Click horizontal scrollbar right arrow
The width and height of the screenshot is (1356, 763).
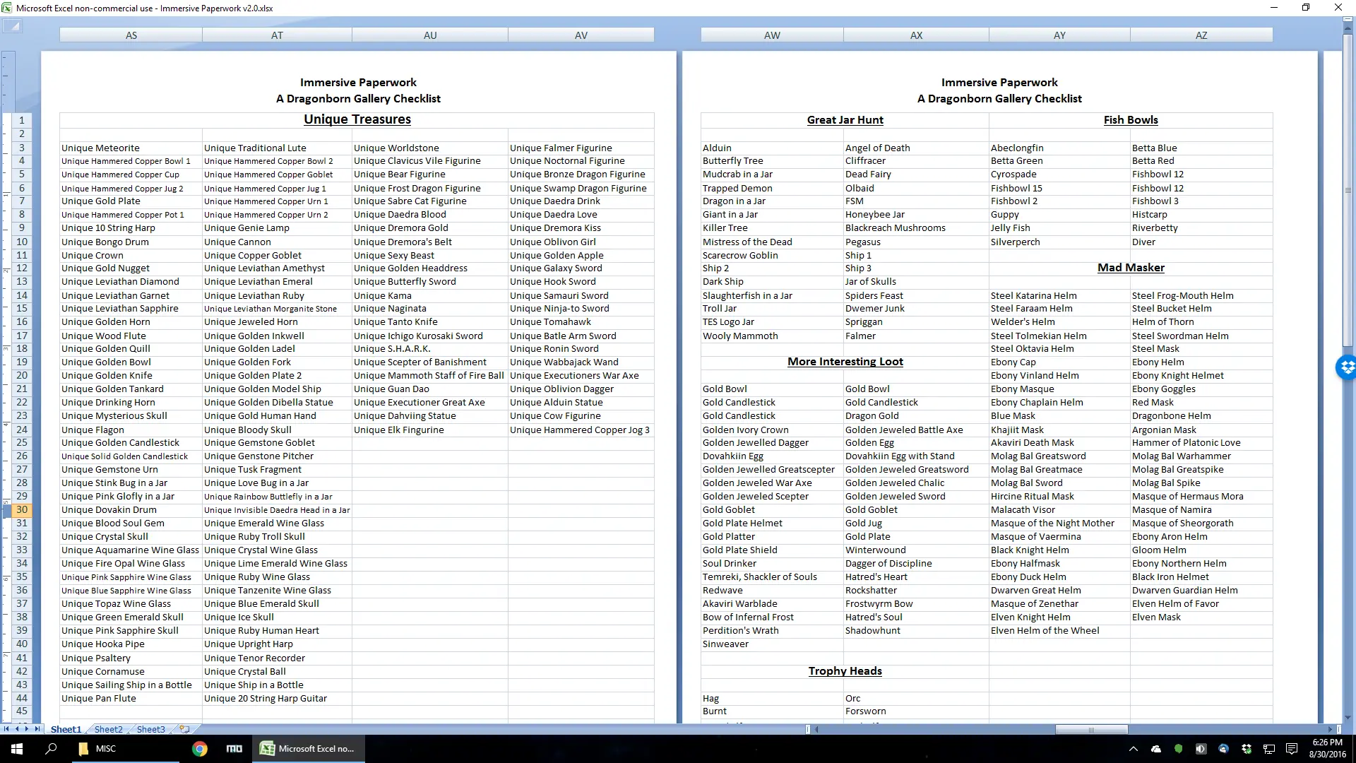click(x=1331, y=729)
